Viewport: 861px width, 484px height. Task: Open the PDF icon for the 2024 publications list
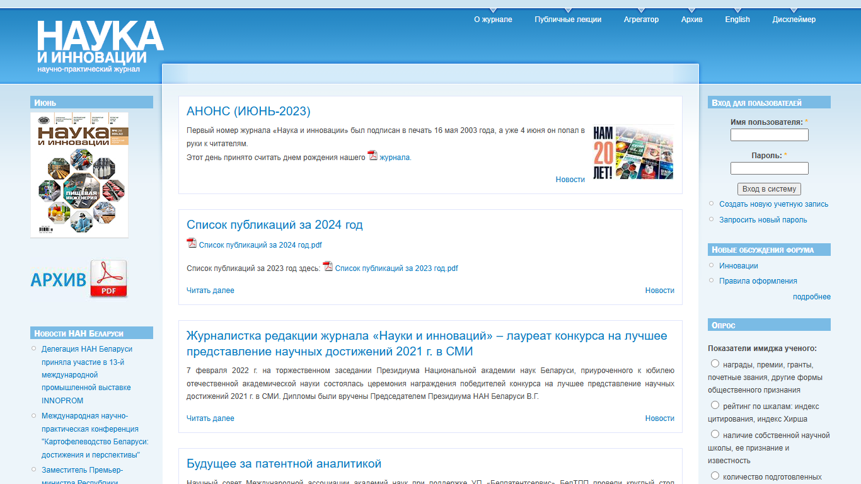pyautogui.click(x=192, y=243)
